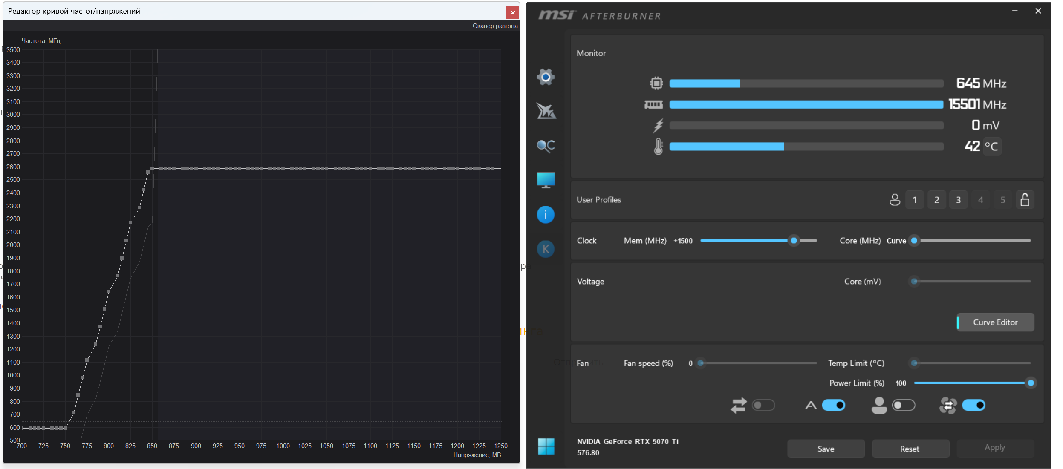Viewport: 1063px width, 469px height.
Task: Click the Kombustor stress test jet icon
Action: [546, 111]
